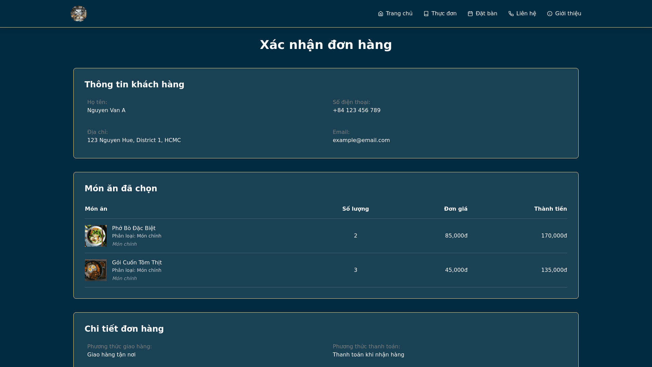The image size is (652, 367).
Task: Click the Phở Bò Đặc Biệt thumbnail
Action: [x=96, y=236]
